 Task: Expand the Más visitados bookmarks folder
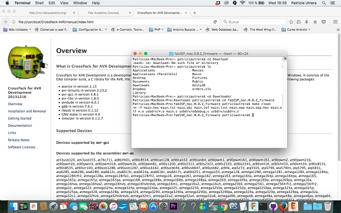tap(17, 30)
